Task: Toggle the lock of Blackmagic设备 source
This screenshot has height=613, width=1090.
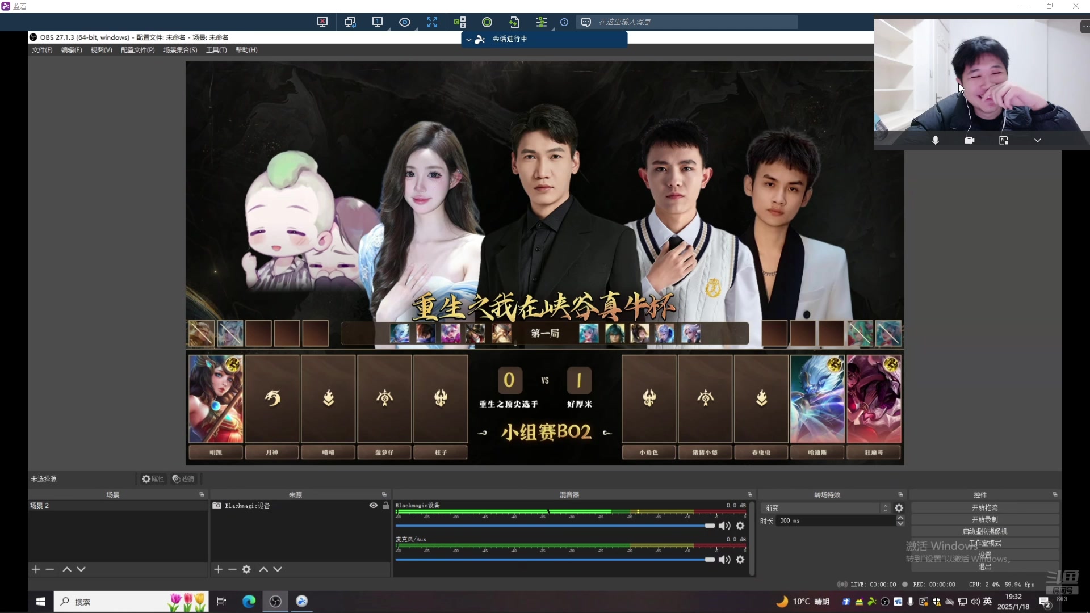Action: [386, 505]
